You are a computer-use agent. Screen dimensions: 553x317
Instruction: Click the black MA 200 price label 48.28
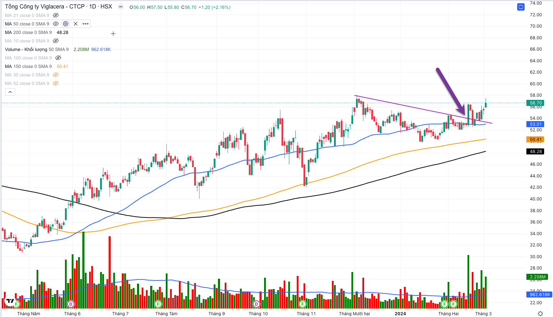(536, 151)
